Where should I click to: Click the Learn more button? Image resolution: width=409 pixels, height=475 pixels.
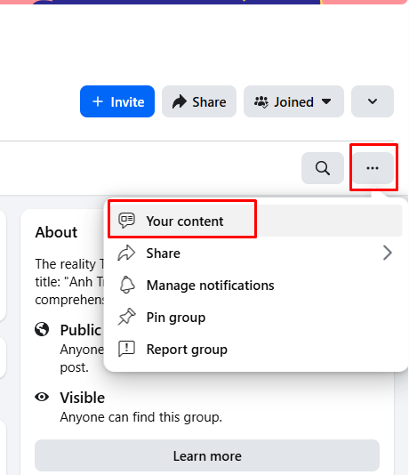[x=207, y=456]
